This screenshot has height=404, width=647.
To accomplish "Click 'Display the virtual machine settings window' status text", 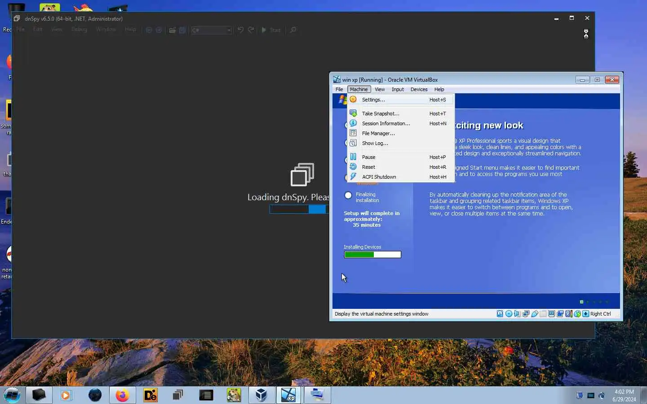I will 381,314.
